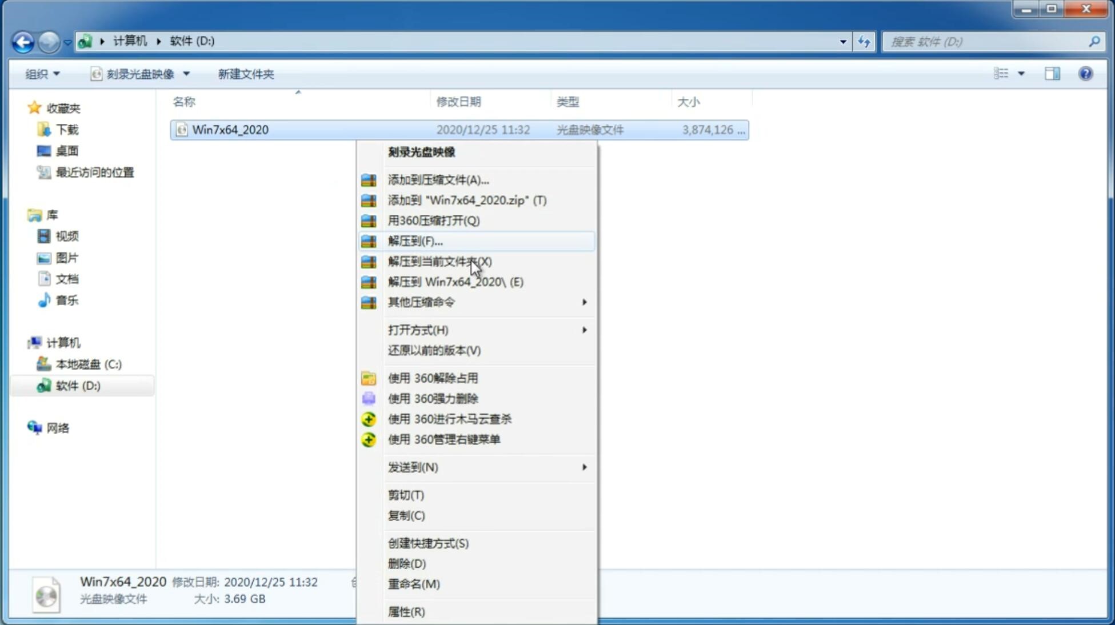
Task: Click 使用360进行木马云查杀 icon
Action: pyautogui.click(x=367, y=419)
